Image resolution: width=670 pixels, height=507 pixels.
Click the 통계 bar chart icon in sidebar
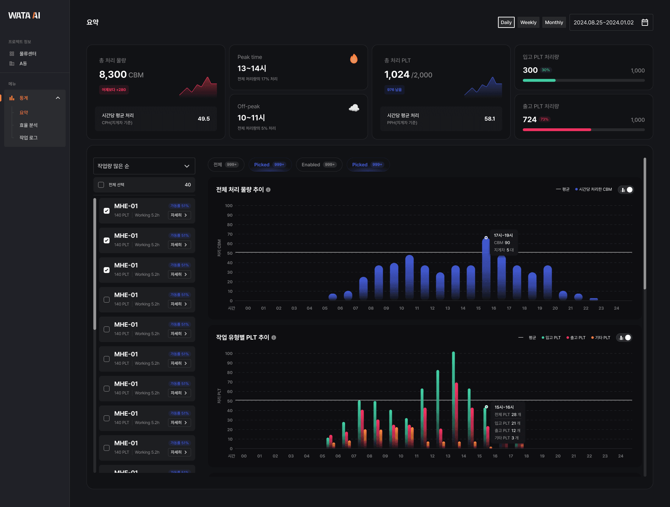pyautogui.click(x=12, y=98)
